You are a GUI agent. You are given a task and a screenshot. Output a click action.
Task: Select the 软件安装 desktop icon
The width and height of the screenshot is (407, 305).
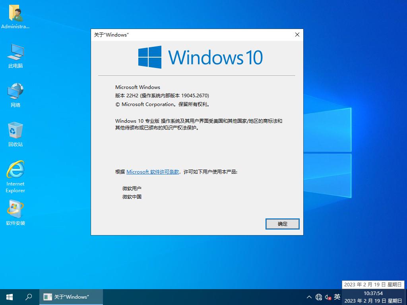point(16,210)
